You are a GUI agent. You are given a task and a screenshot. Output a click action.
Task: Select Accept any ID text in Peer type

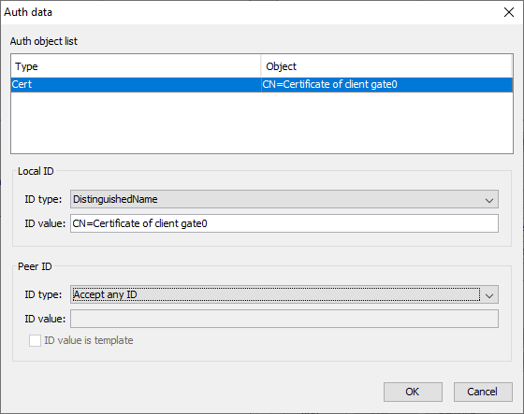click(105, 294)
